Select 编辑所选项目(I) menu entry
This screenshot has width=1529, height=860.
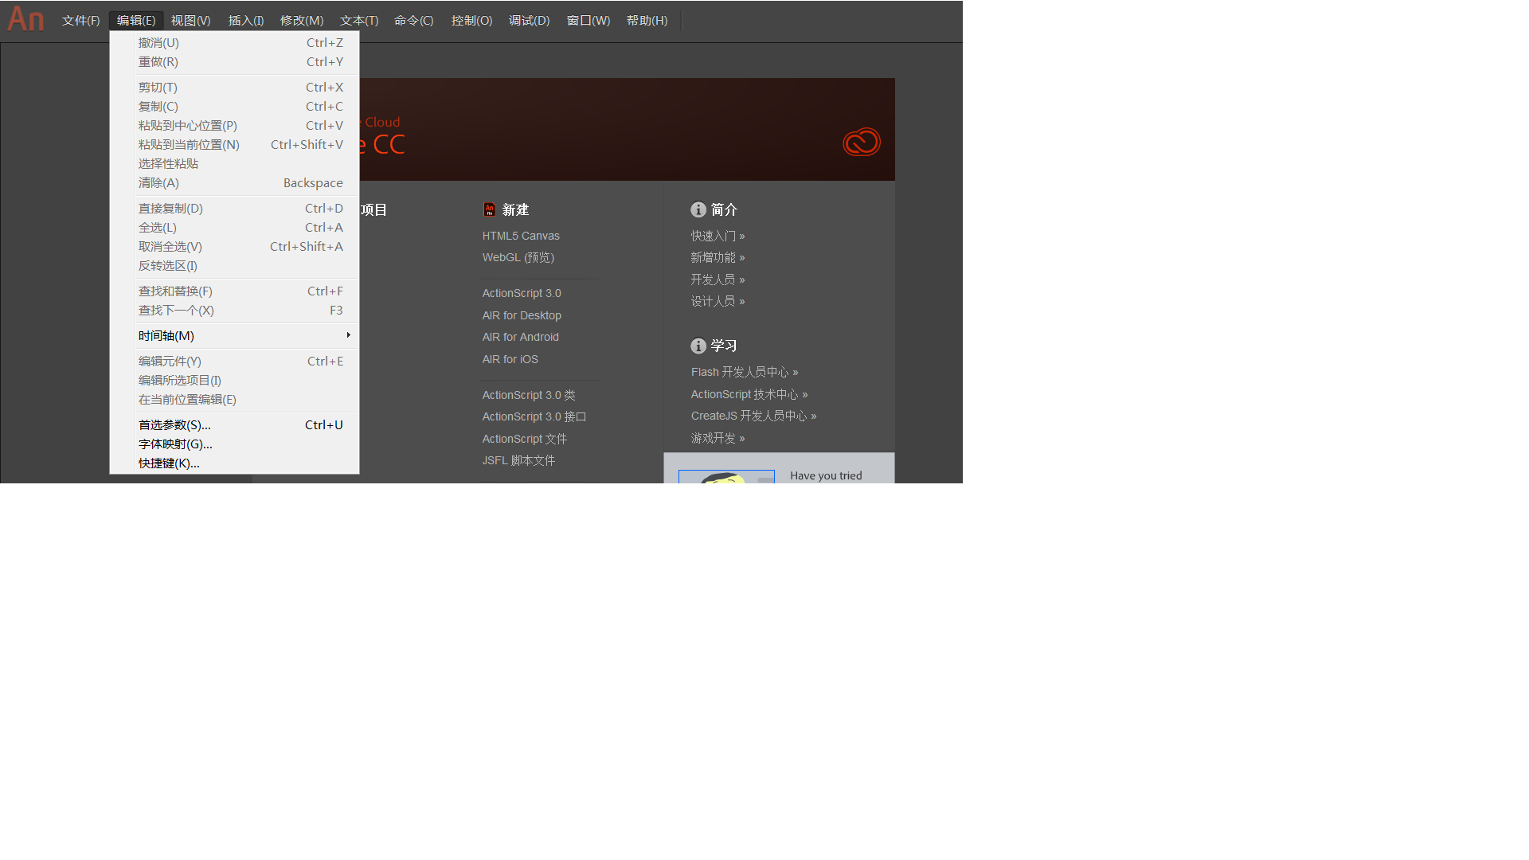point(234,381)
